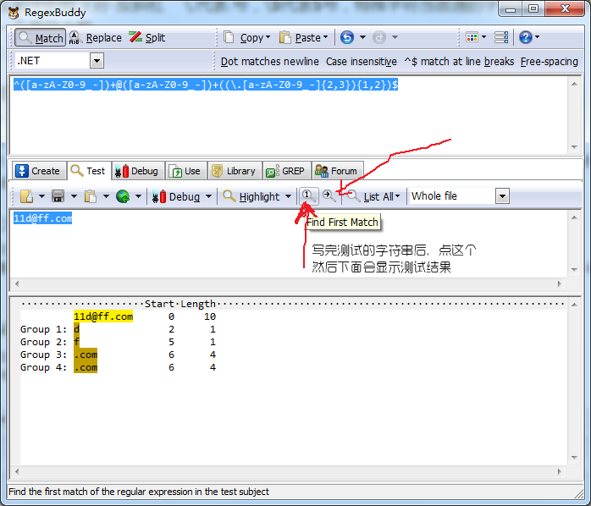Open the Create tab
The image size is (591, 506).
tap(38, 171)
